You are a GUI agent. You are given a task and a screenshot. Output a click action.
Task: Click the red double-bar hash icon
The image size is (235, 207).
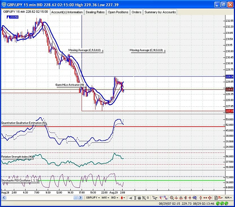[x=185, y=198]
